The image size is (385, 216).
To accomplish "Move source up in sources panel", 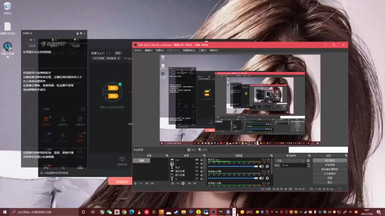I will pyautogui.click(x=189, y=183).
